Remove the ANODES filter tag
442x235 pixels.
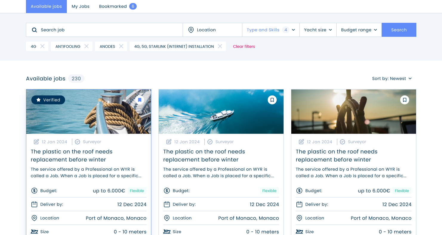pyautogui.click(x=121, y=46)
